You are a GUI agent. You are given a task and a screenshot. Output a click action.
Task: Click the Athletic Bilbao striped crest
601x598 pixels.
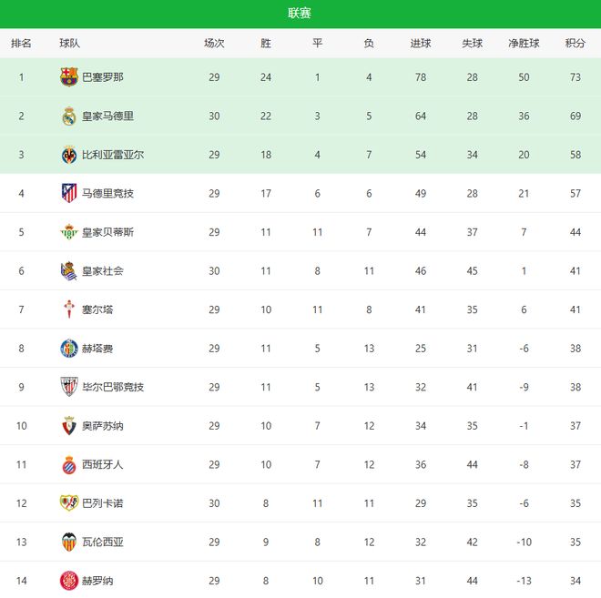tap(69, 387)
